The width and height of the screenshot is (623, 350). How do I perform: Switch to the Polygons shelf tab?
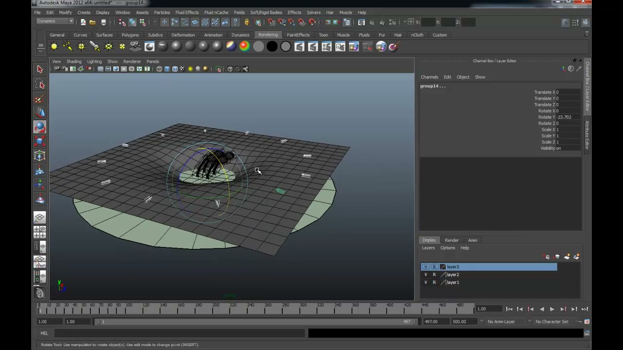(130, 35)
